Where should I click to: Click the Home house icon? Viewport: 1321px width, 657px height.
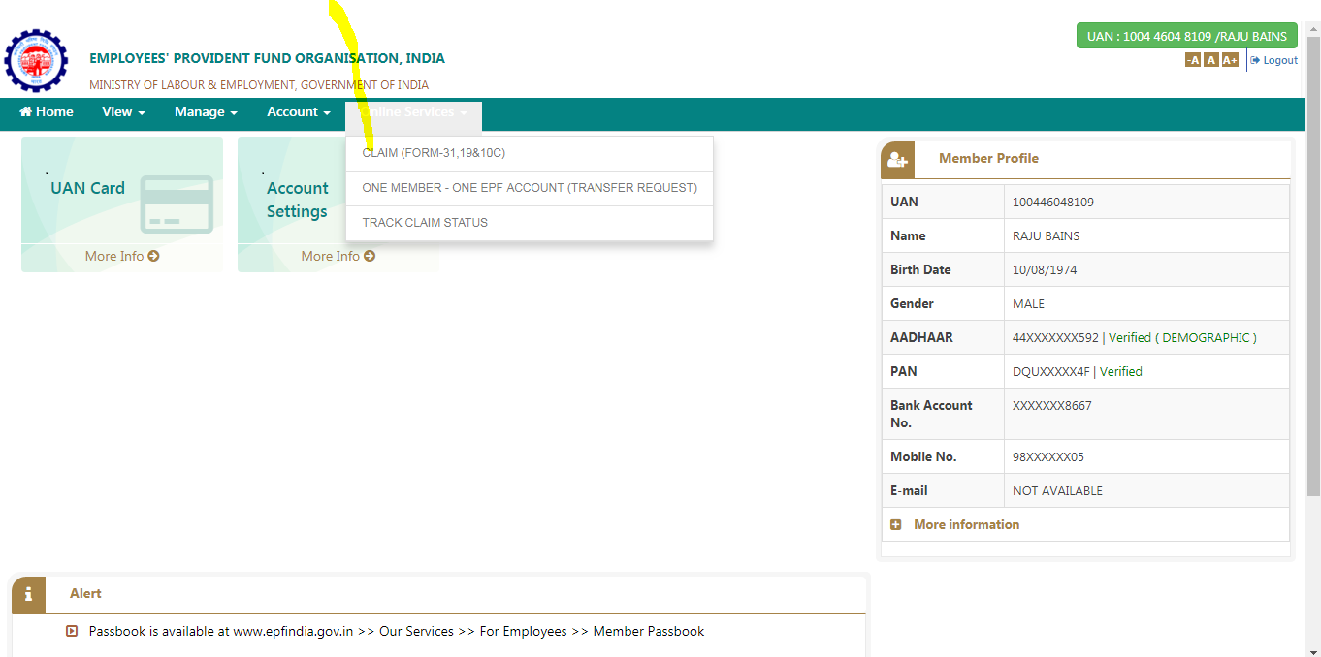coord(26,112)
